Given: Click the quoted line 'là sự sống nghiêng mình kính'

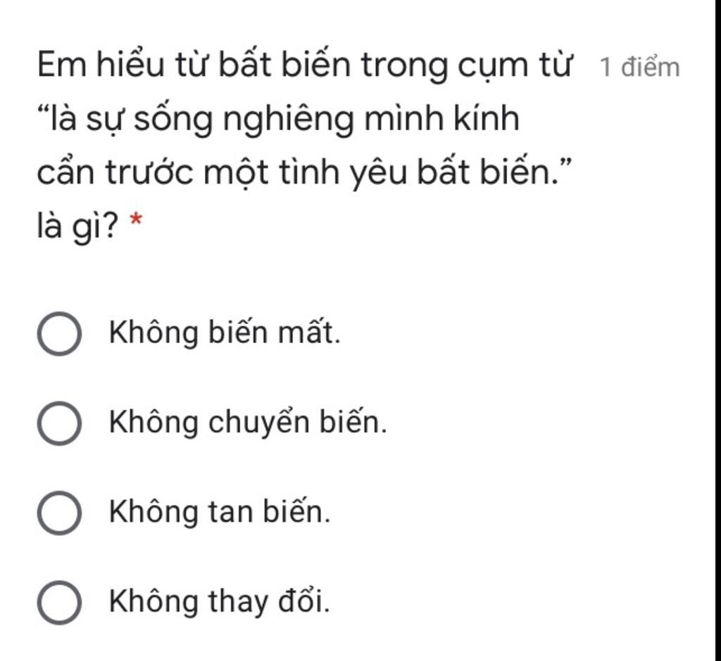Looking at the screenshot, I should pyautogui.click(x=279, y=119).
